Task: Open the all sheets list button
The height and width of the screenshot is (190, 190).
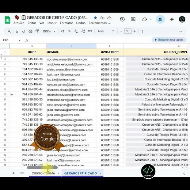Action: coord(22,173)
